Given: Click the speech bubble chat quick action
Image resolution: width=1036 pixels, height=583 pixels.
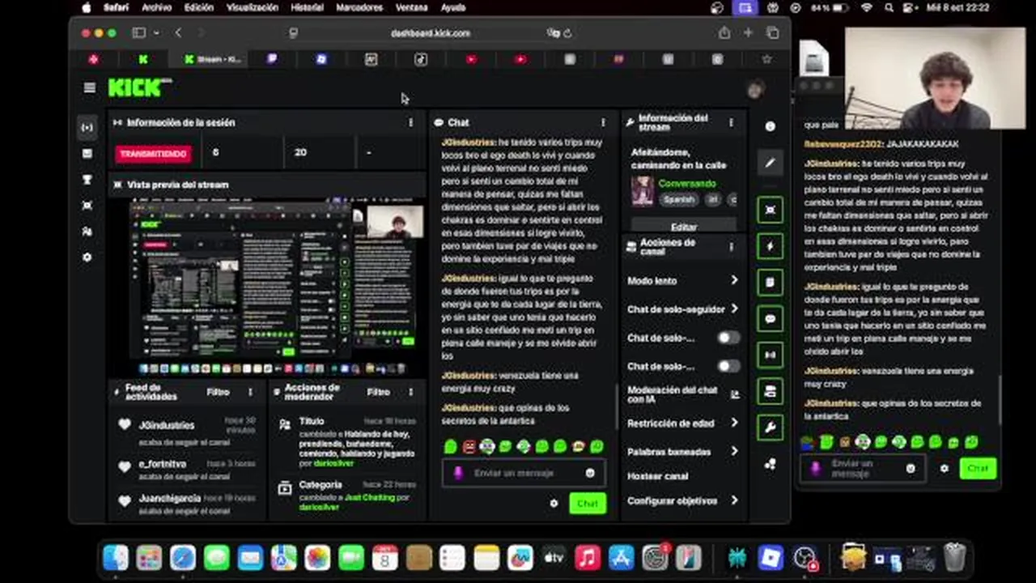Looking at the screenshot, I should tap(770, 318).
